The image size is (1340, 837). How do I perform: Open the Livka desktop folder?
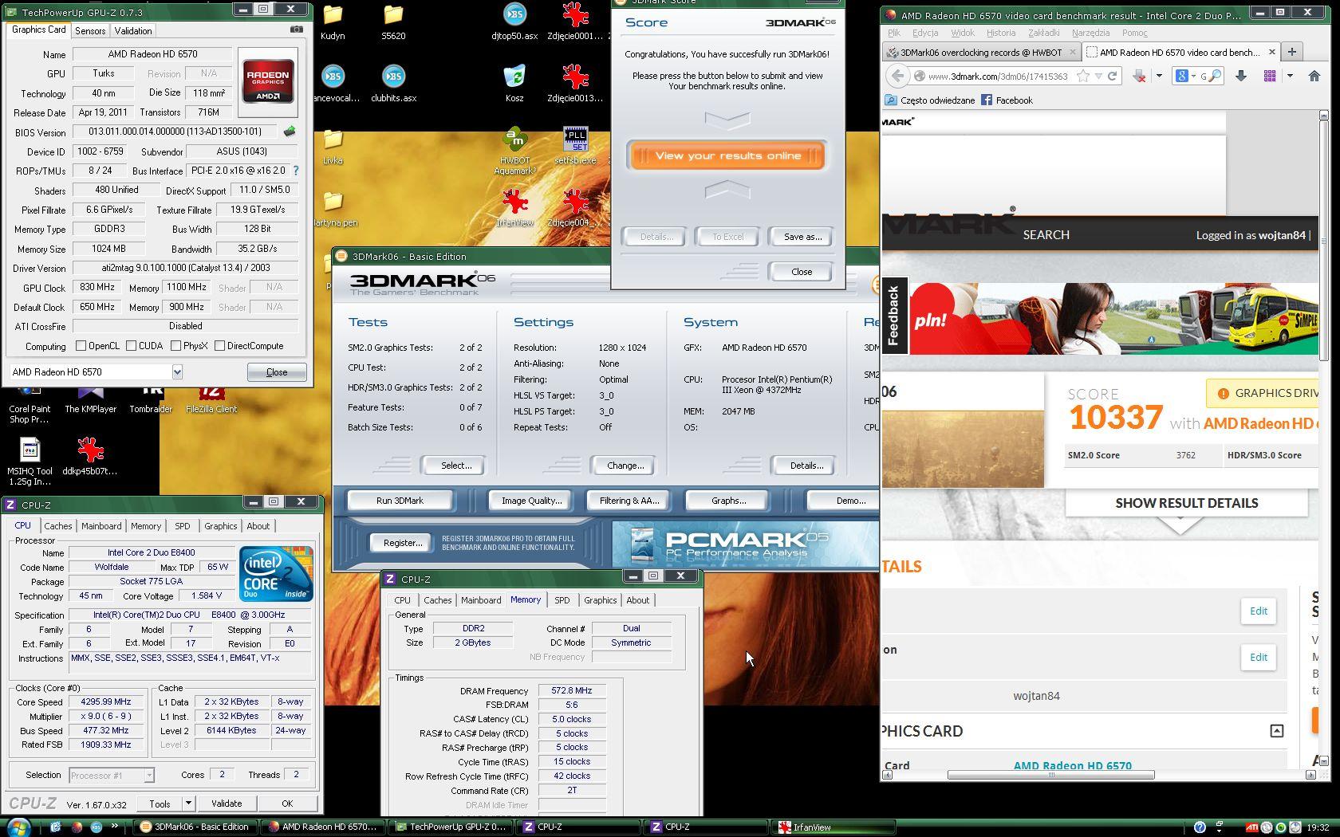333,146
